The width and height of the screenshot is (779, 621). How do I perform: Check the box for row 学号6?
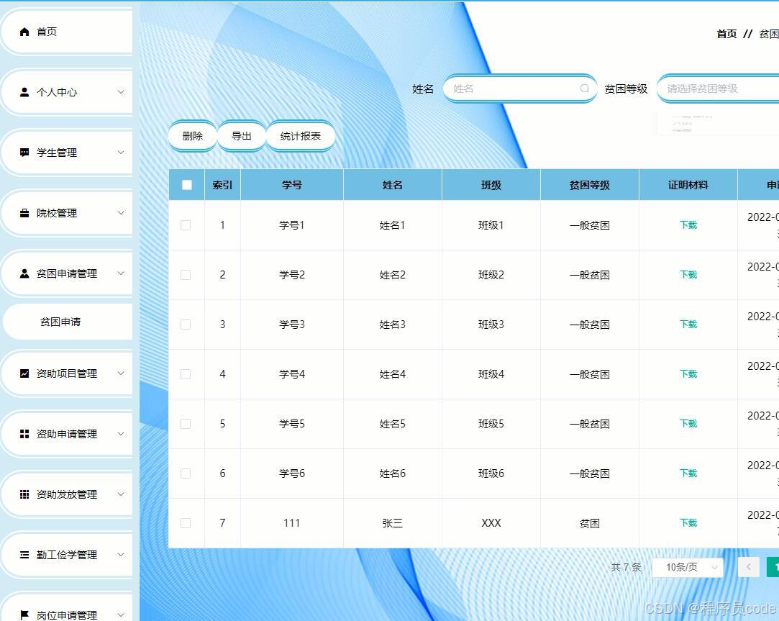186,473
